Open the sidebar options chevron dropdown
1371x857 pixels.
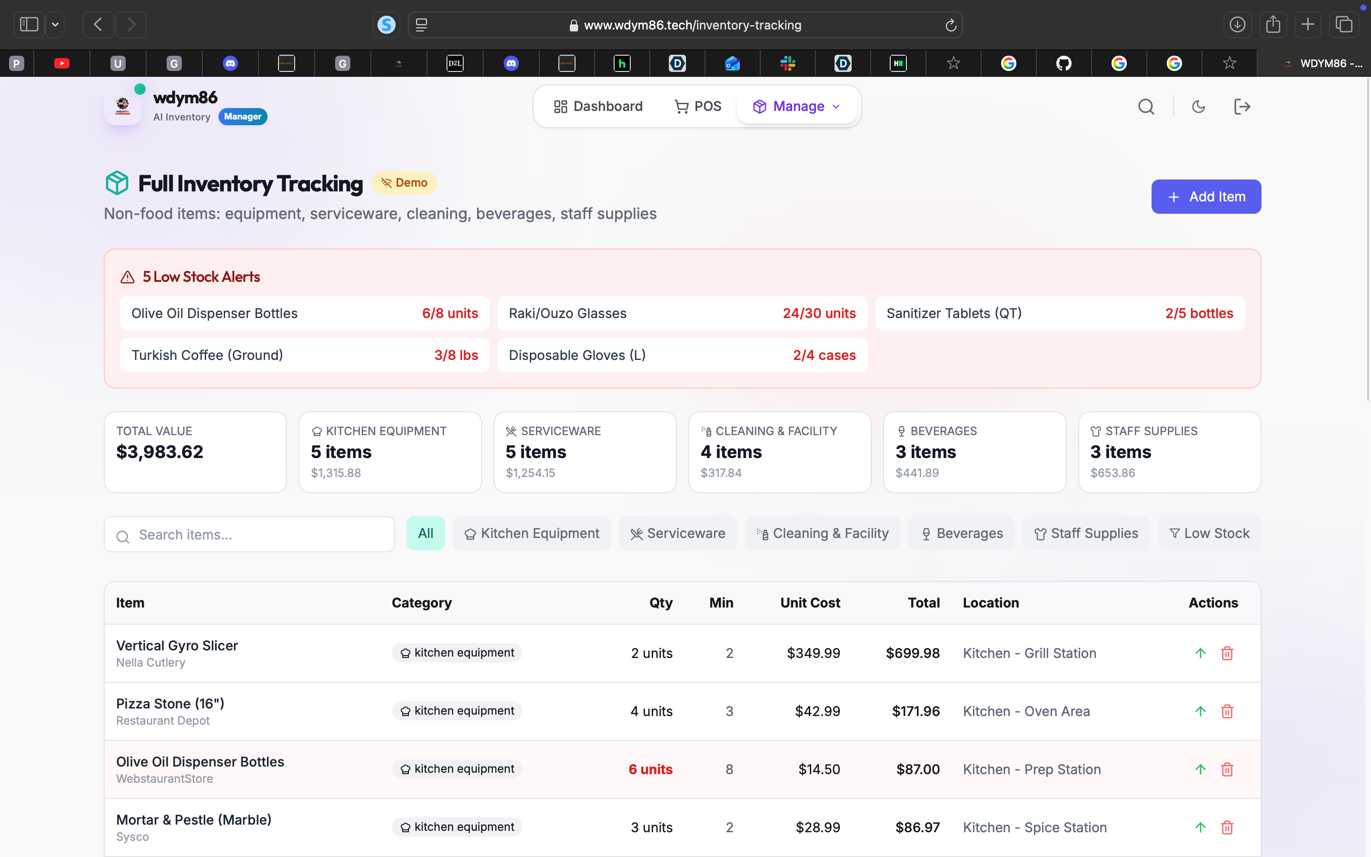click(55, 25)
